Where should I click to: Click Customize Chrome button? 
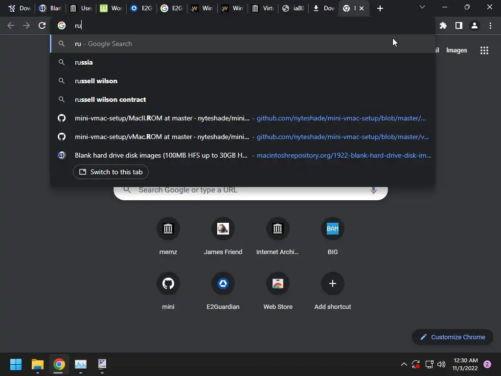[453, 337]
